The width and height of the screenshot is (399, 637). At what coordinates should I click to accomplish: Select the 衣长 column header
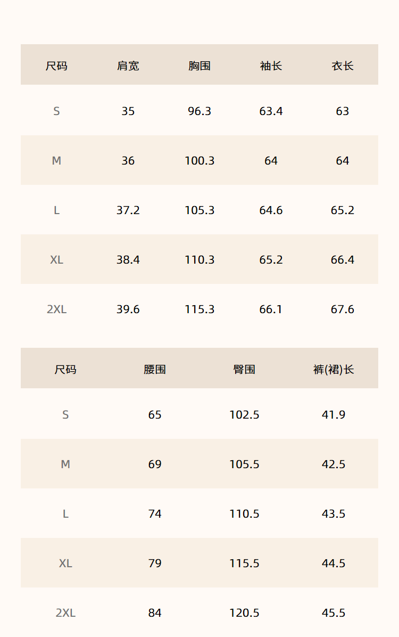(x=342, y=66)
